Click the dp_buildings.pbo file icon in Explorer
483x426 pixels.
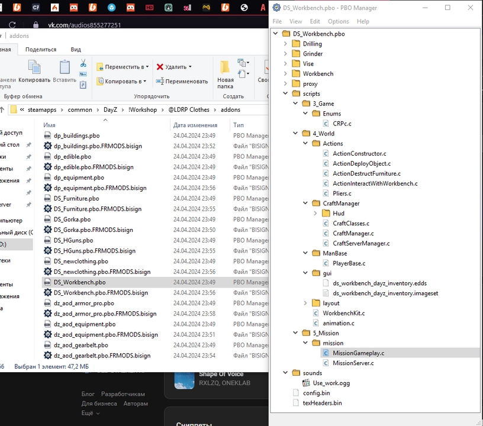[x=47, y=135]
